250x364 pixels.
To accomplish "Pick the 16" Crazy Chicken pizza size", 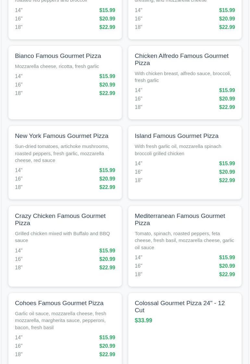I will (65, 259).
